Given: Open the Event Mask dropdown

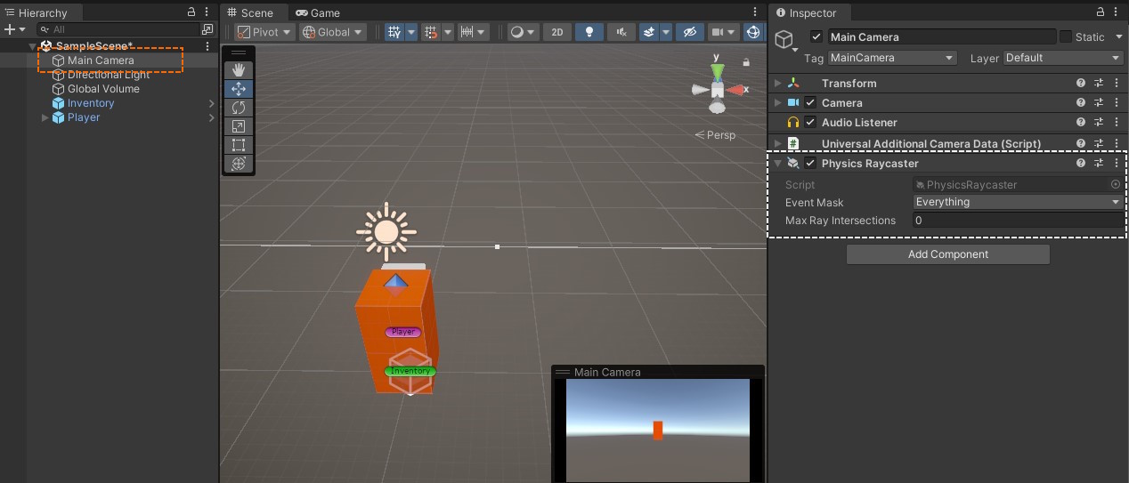Looking at the screenshot, I should (x=1018, y=202).
